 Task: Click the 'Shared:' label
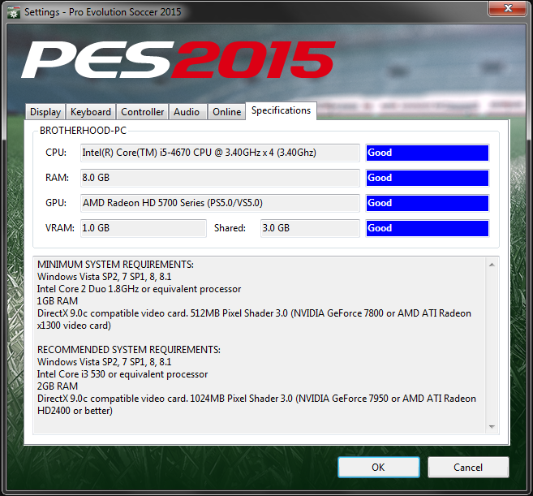pos(230,228)
